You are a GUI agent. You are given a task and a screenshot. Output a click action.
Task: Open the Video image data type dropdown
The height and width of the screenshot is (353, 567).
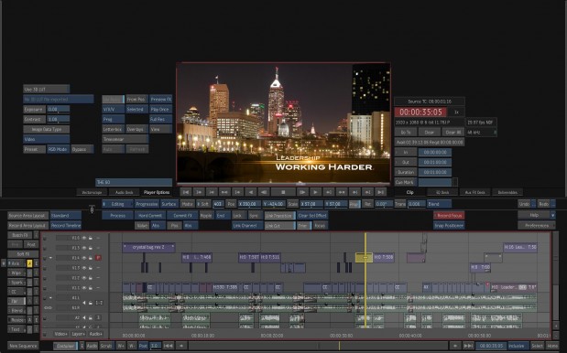pos(47,139)
